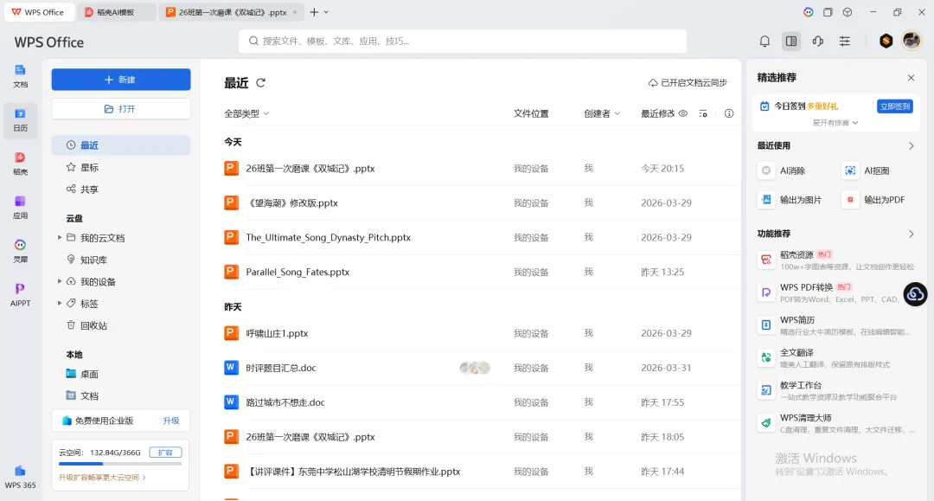Expand 展开有惊喜 in sign-in card
934x501 pixels.
click(835, 123)
